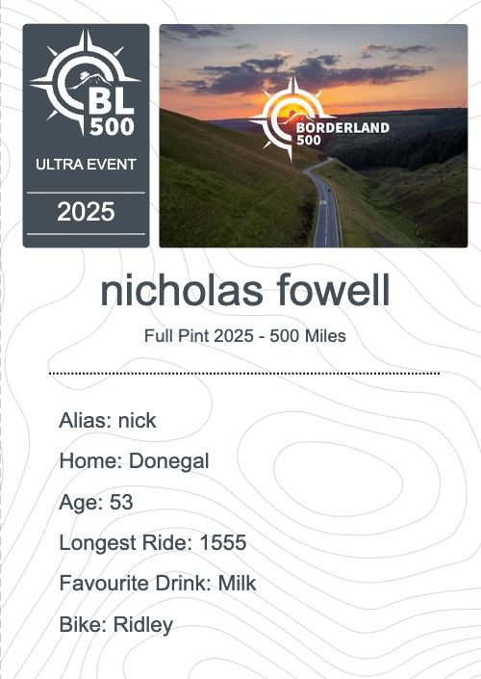Viewport: 481px width, 679px height.
Task: Click the Borderland 500 logo on photo
Action: point(319,118)
